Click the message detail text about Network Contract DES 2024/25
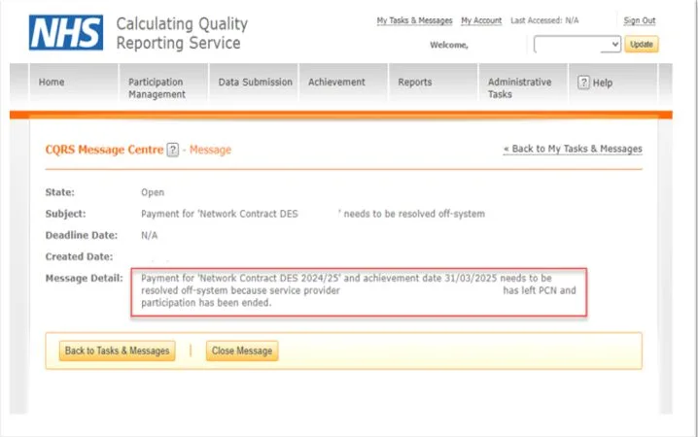This screenshot has width=698, height=437. coord(359,290)
